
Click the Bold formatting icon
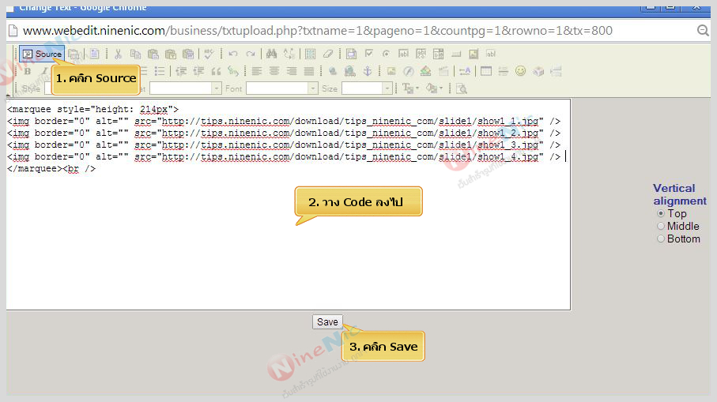click(x=27, y=72)
